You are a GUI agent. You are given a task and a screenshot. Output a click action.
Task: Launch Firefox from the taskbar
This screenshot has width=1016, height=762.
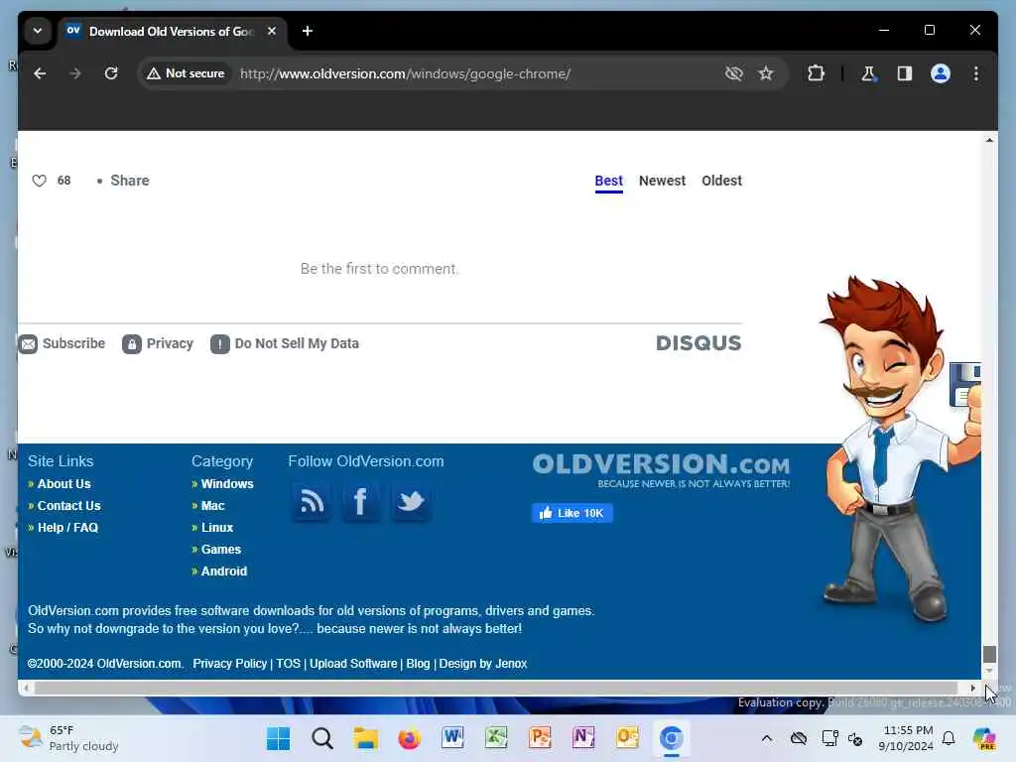point(409,738)
